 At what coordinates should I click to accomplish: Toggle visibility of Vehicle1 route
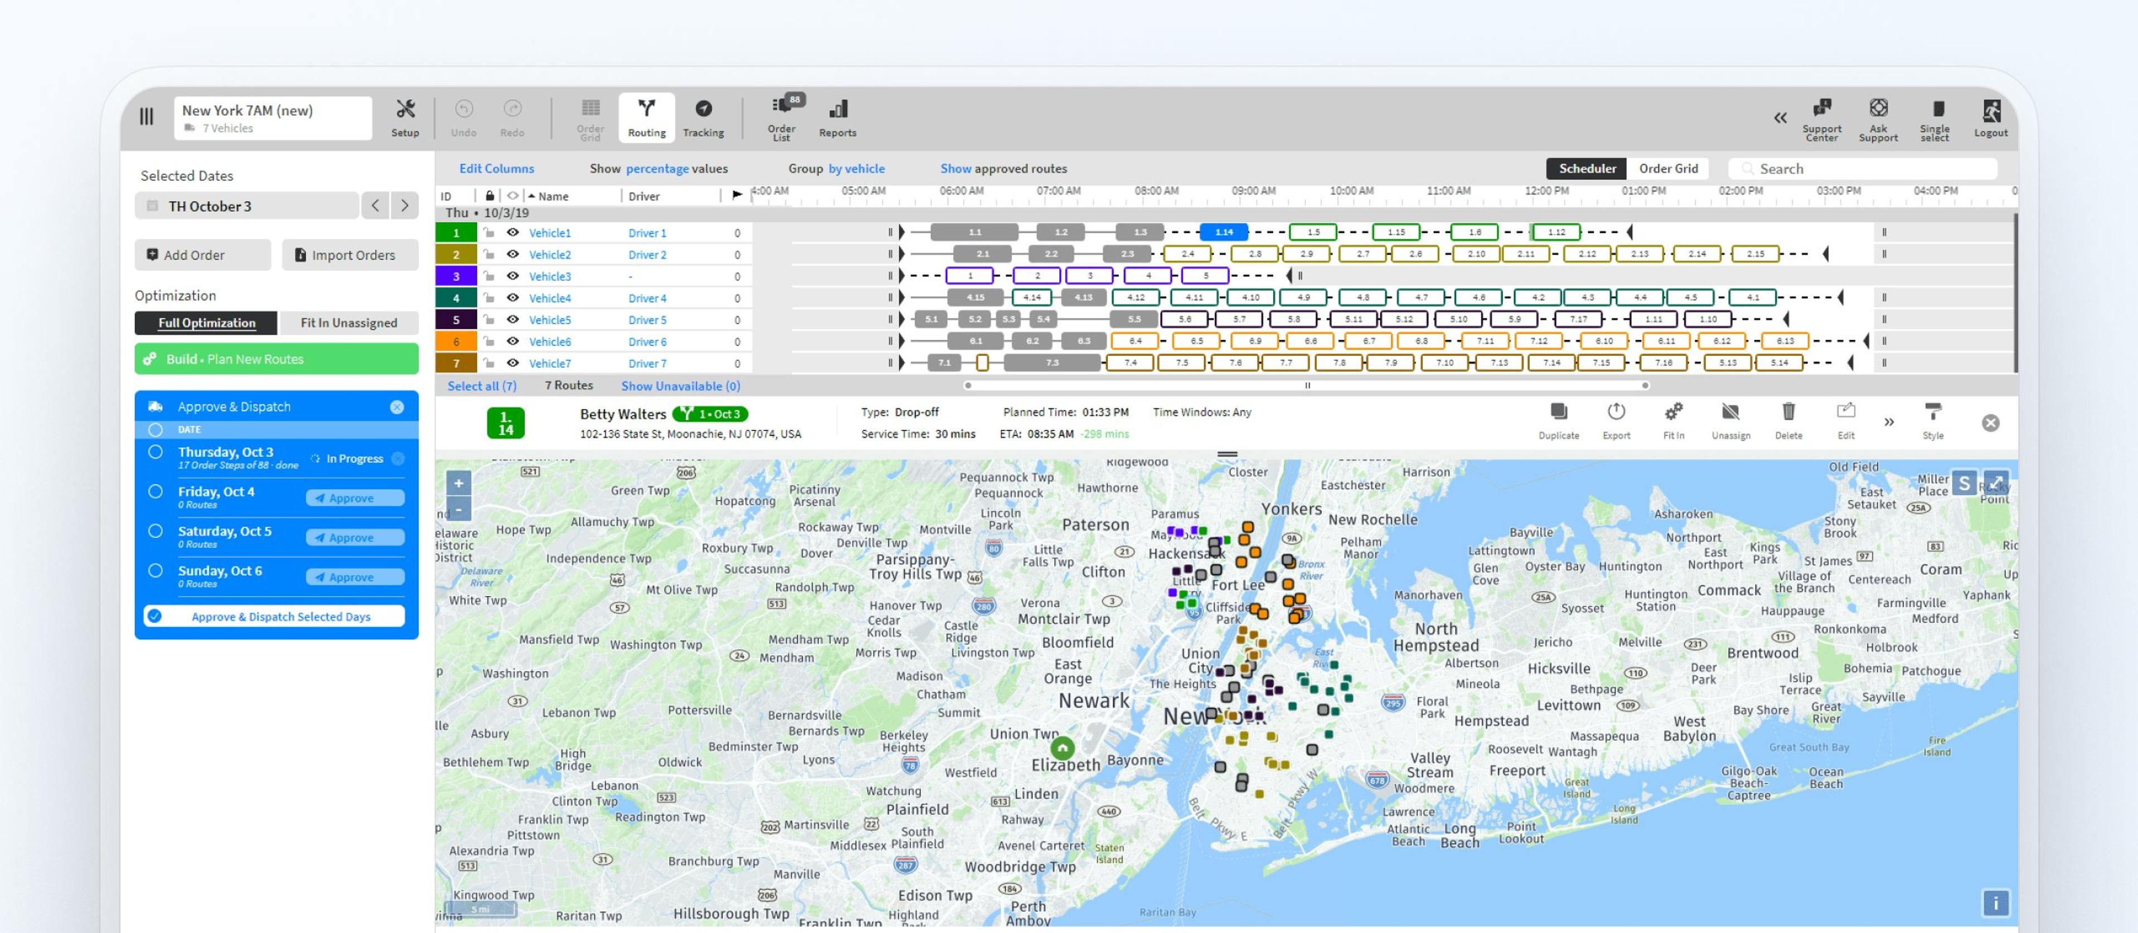pyautogui.click(x=513, y=232)
